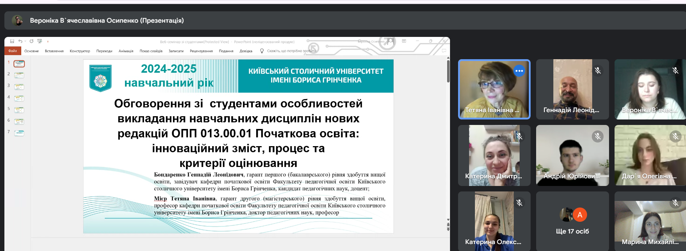Click 'Вероніка В`ячеславівна Осипенко (Презентація)' header label
Screen dimensions: 686x251
click(107, 21)
